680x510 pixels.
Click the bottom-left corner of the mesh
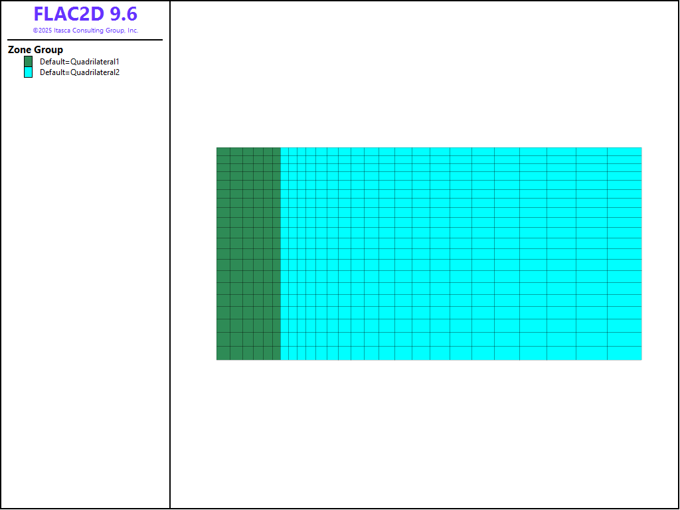217,359
